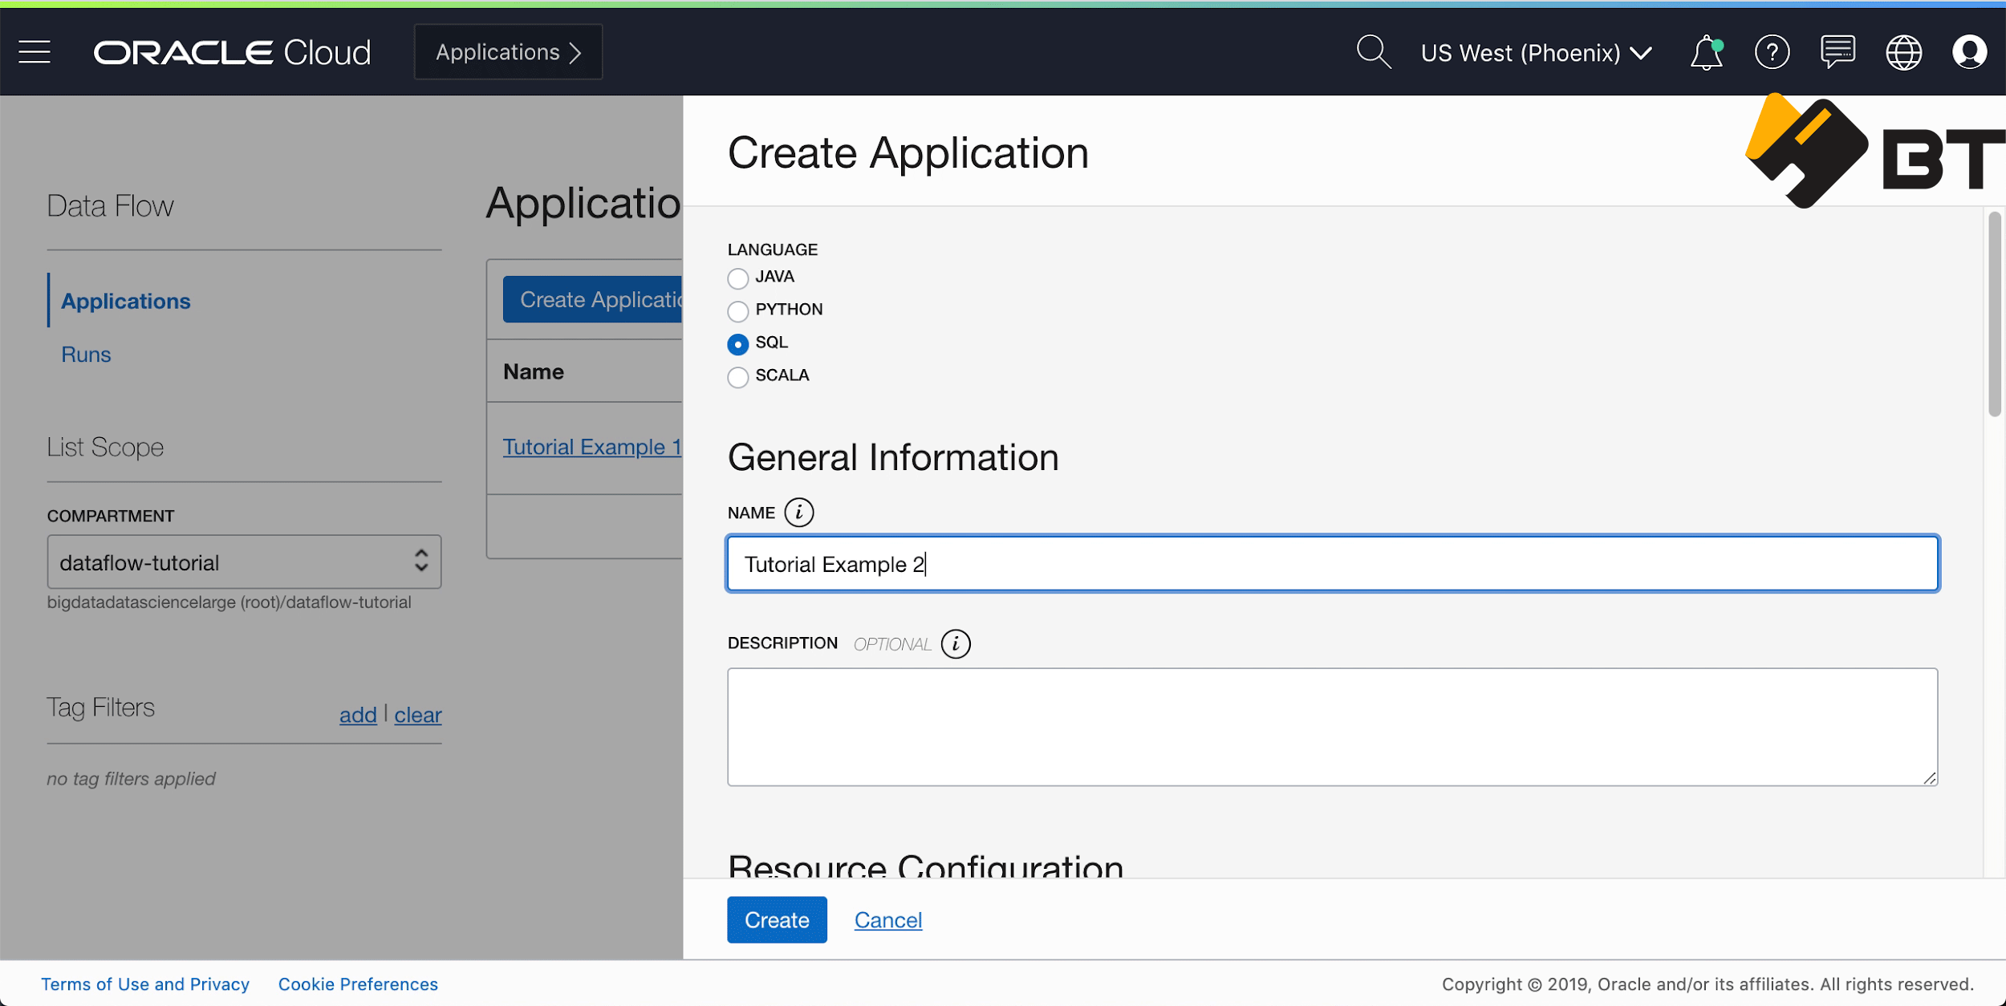Click the add tag filter link
This screenshot has width=2006, height=1006.
[x=355, y=713]
